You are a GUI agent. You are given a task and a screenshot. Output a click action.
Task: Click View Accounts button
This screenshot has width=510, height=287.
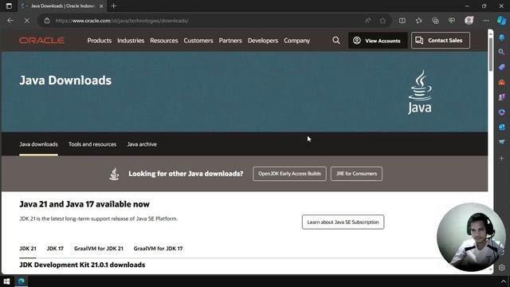(378, 41)
